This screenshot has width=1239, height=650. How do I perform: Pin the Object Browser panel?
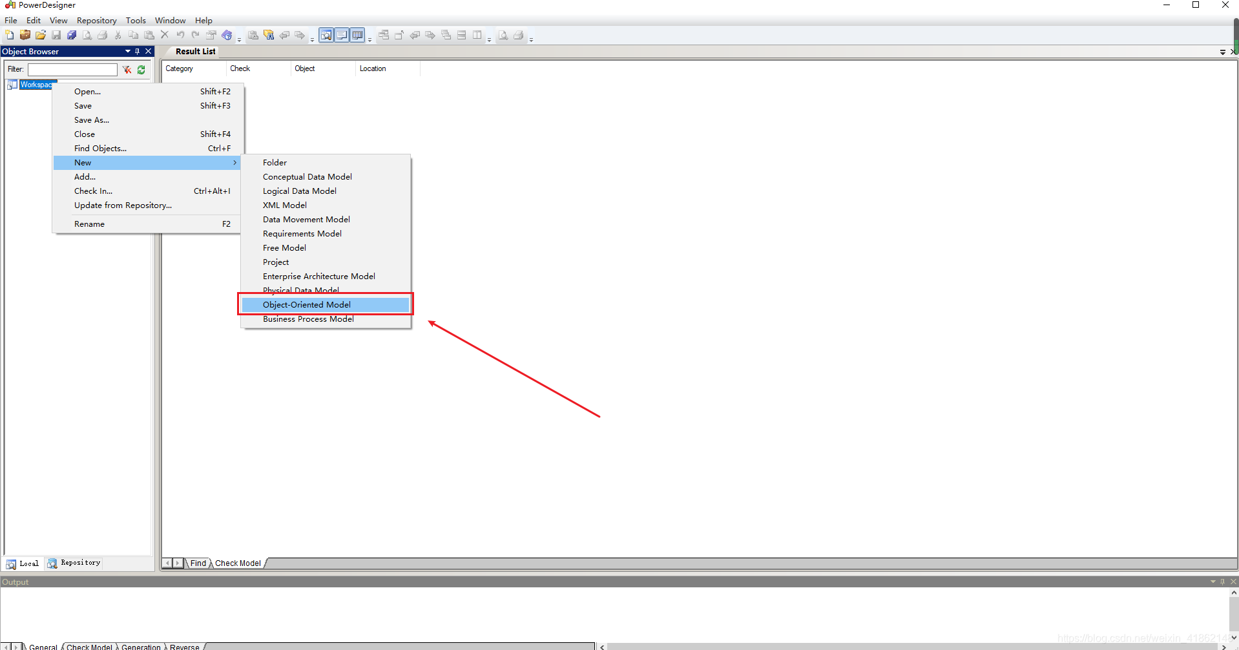(138, 51)
